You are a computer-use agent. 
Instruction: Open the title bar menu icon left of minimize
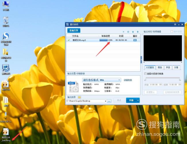click(x=175, y=24)
